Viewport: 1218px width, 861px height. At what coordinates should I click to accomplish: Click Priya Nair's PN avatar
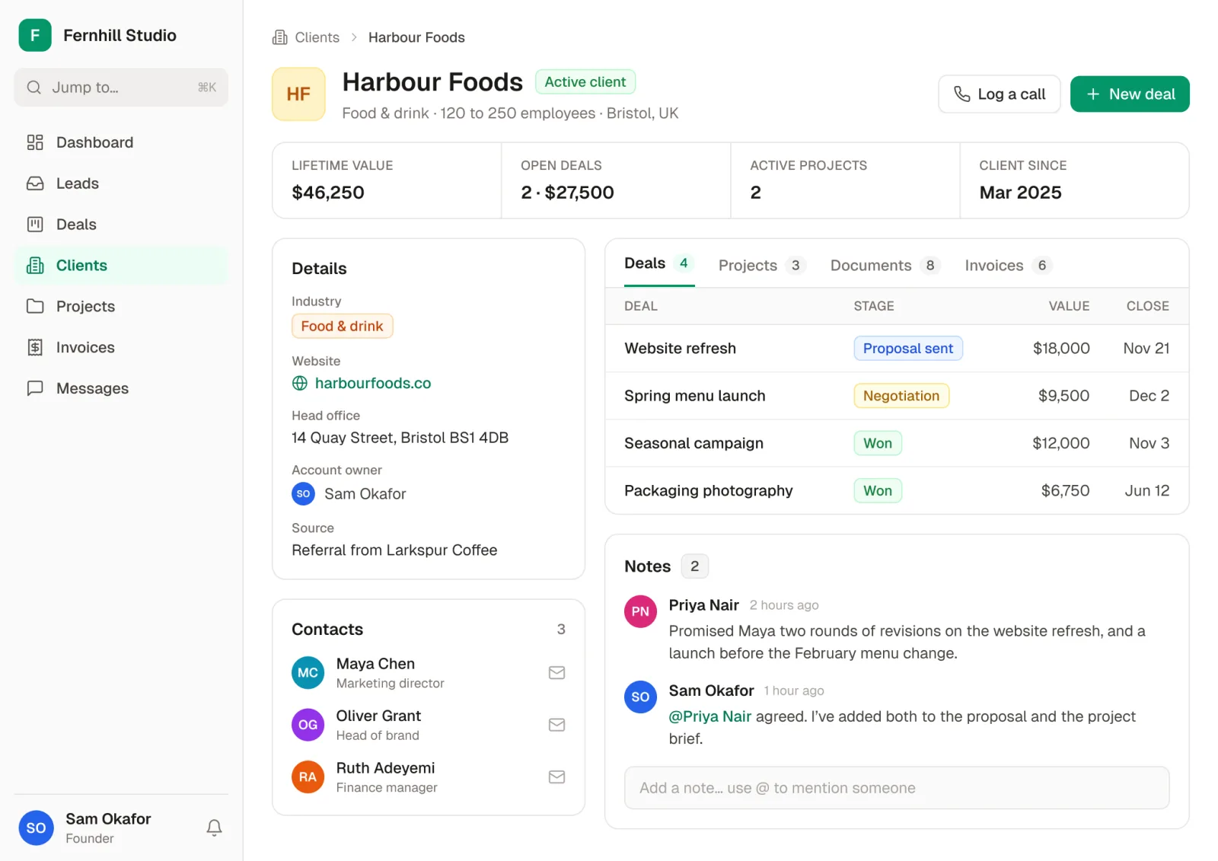point(640,611)
